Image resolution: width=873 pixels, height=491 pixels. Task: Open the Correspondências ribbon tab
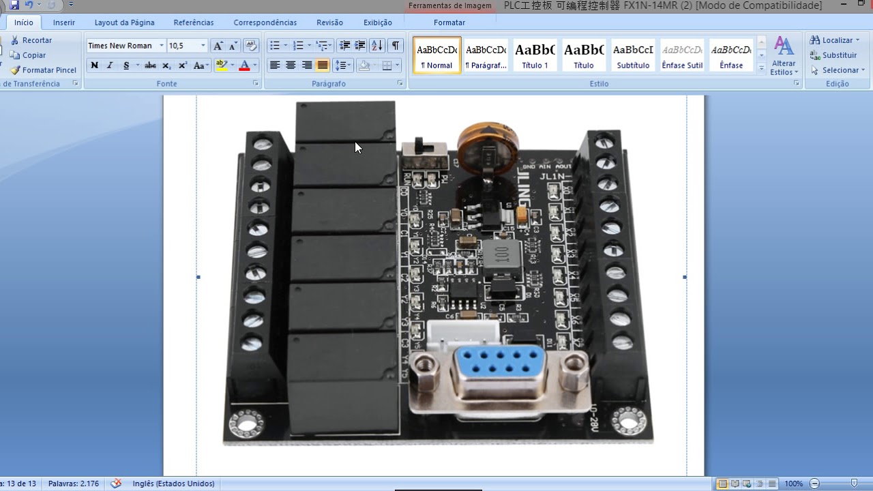pyautogui.click(x=265, y=23)
